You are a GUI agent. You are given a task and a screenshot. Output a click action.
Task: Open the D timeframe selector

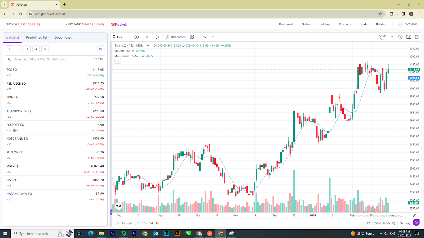[x=147, y=37]
